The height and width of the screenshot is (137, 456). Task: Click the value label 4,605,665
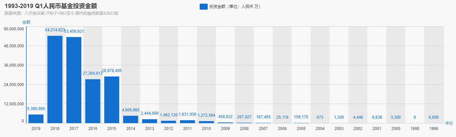click(131, 110)
